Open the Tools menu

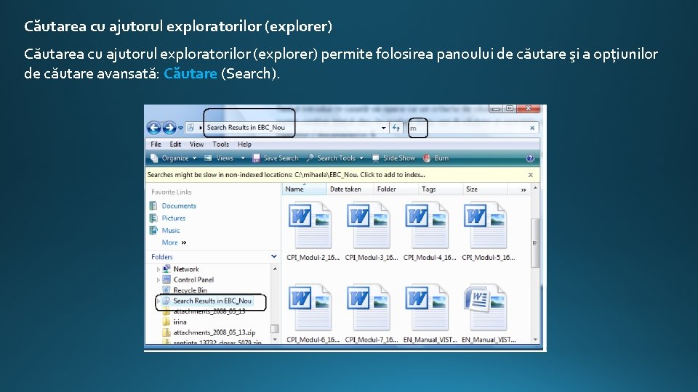coord(220,144)
